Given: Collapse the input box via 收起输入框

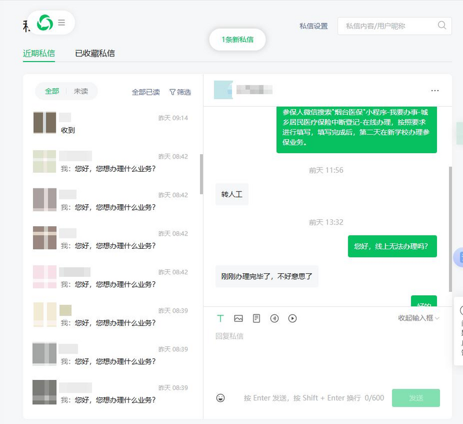Looking at the screenshot, I should pyautogui.click(x=418, y=318).
